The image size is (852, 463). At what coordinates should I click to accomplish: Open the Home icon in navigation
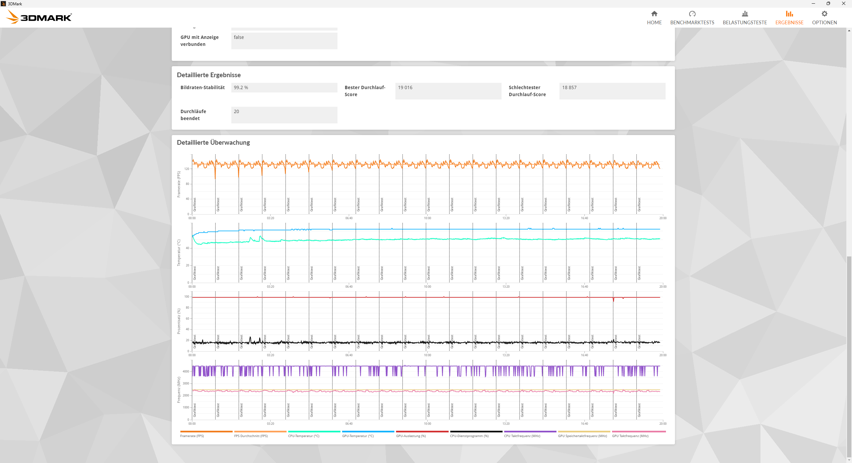pyautogui.click(x=654, y=14)
